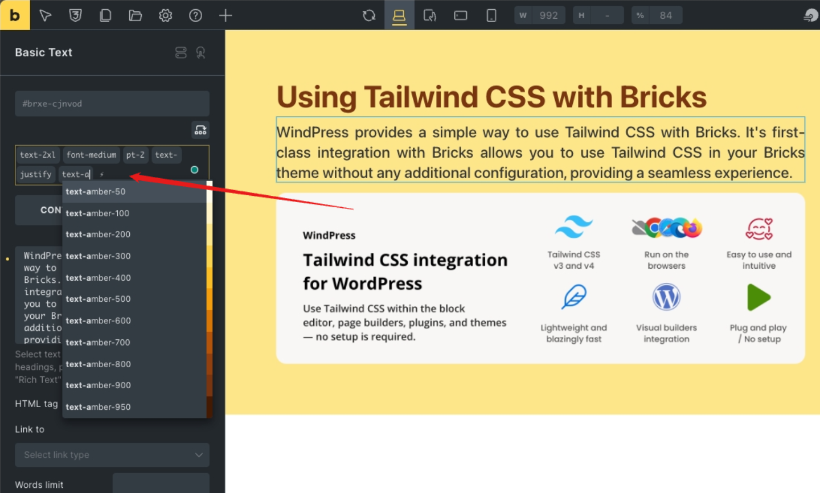Open Templates folder icon in toolbar
820x493 pixels.
(x=136, y=15)
